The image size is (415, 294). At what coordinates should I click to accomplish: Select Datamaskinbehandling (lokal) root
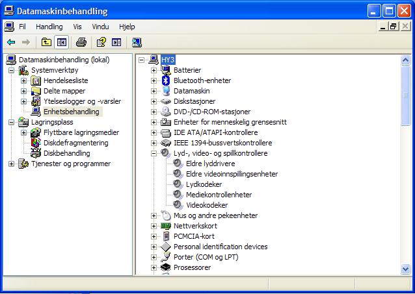click(64, 60)
